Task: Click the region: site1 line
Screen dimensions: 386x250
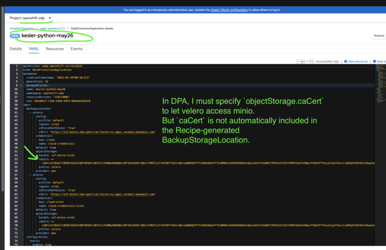Action: click(49, 187)
